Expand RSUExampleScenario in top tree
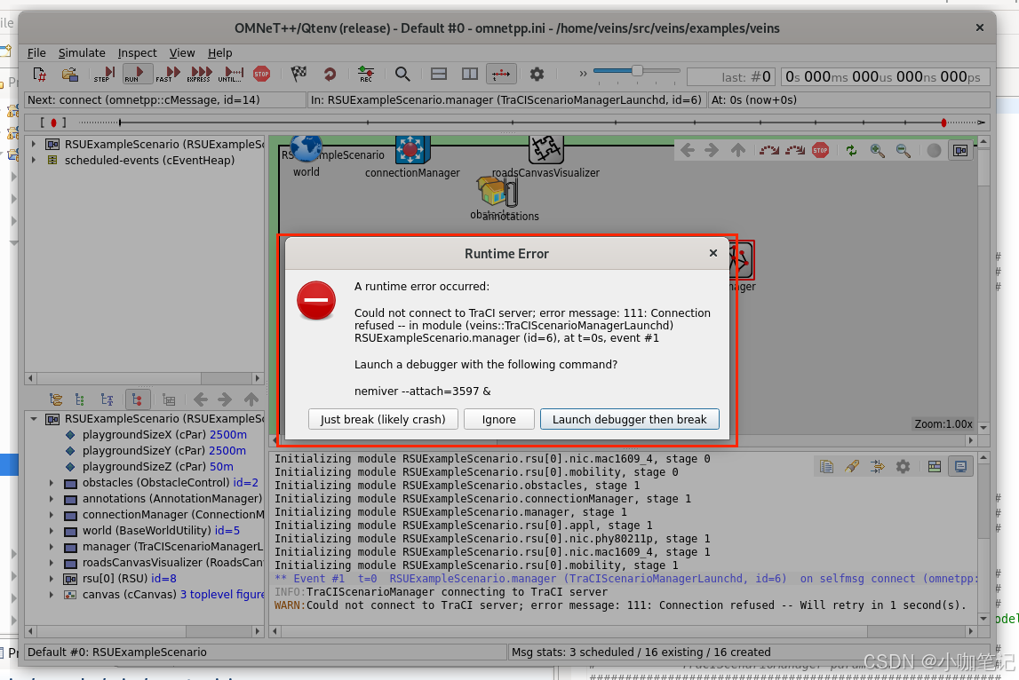Viewport: 1019px width, 680px height. click(x=34, y=144)
